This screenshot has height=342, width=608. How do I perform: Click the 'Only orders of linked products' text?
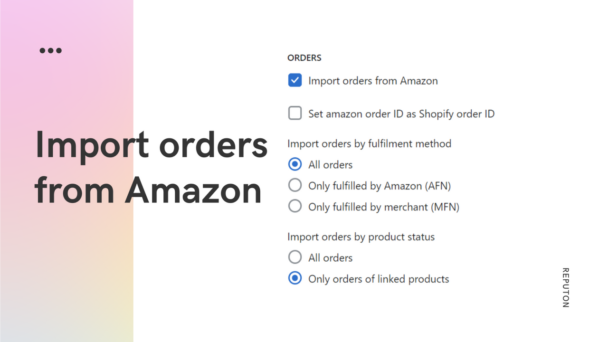point(378,279)
